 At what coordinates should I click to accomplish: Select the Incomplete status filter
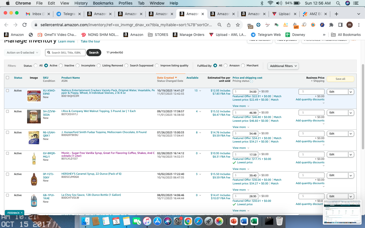click(78, 66)
